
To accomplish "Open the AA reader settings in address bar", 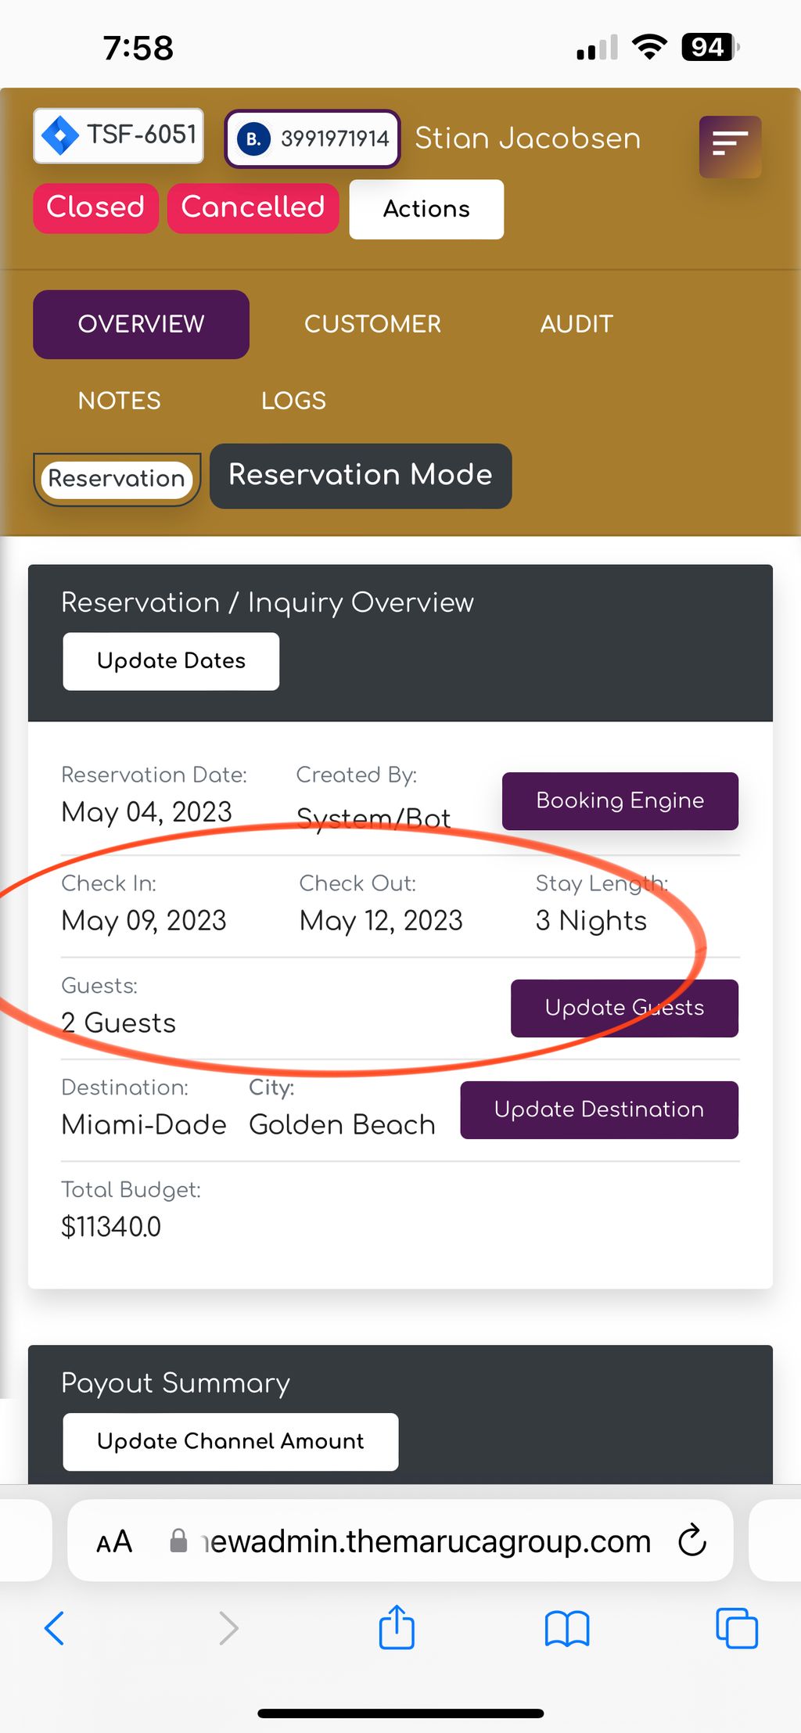I will (x=114, y=1542).
